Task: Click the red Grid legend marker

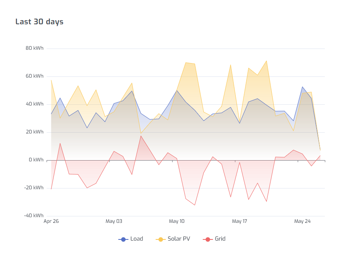Action: (x=208, y=239)
